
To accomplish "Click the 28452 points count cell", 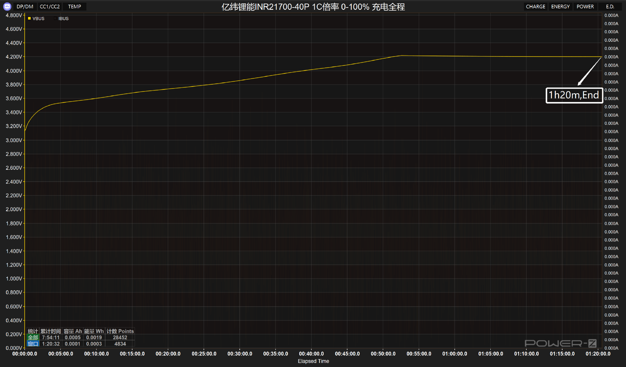I will pos(120,337).
